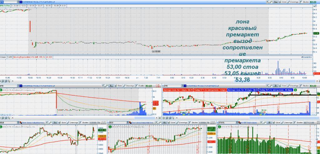Open chart tools icon on EPD 5m chart
The width and height of the screenshot is (320, 154).
pyautogui.click(x=103, y=86)
